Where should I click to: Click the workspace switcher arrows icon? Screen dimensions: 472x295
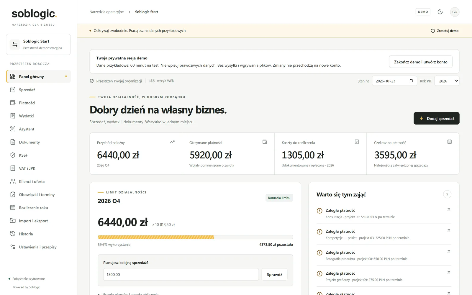pyautogui.click(x=15, y=45)
